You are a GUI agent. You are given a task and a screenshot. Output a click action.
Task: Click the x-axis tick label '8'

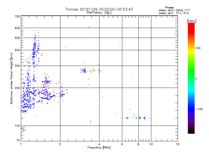coord(138,144)
